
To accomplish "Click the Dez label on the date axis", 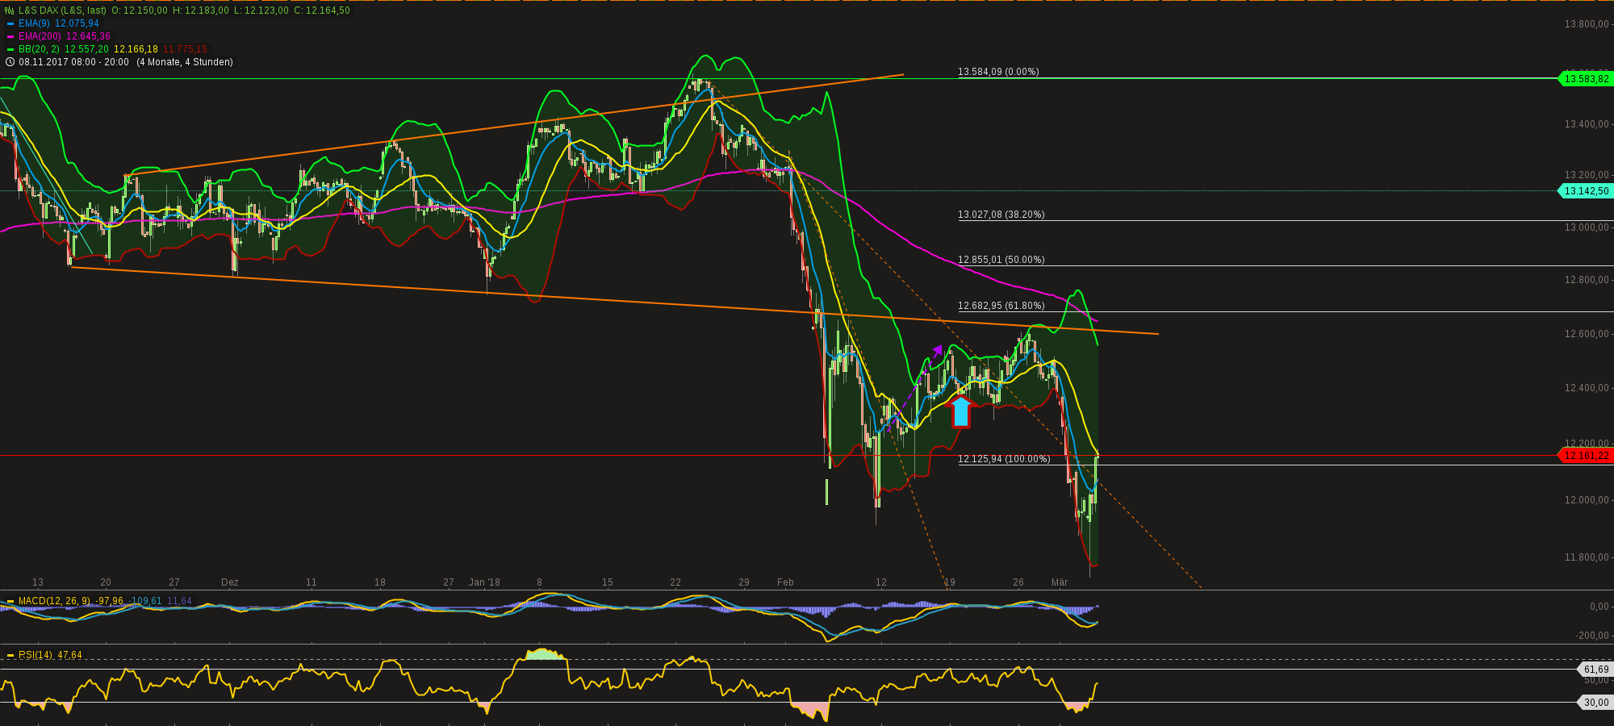I will (230, 582).
